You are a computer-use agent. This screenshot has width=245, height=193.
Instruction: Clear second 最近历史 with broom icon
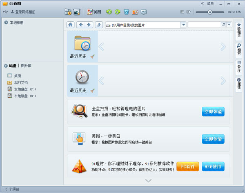(93, 91)
